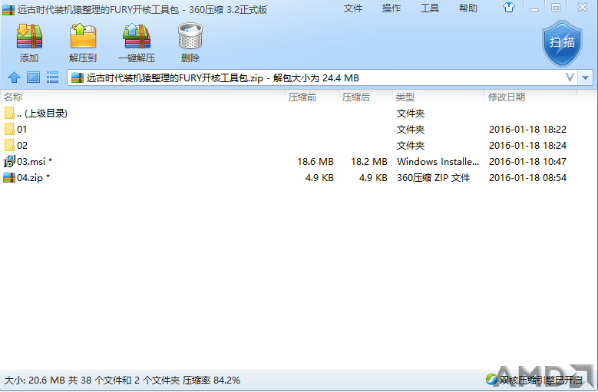
Task: Open the 帮助 menu
Action: (x=468, y=8)
